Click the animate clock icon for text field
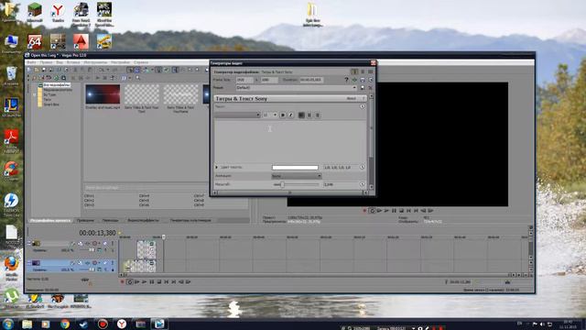Screen dimensions: 586x330 [x=363, y=106]
